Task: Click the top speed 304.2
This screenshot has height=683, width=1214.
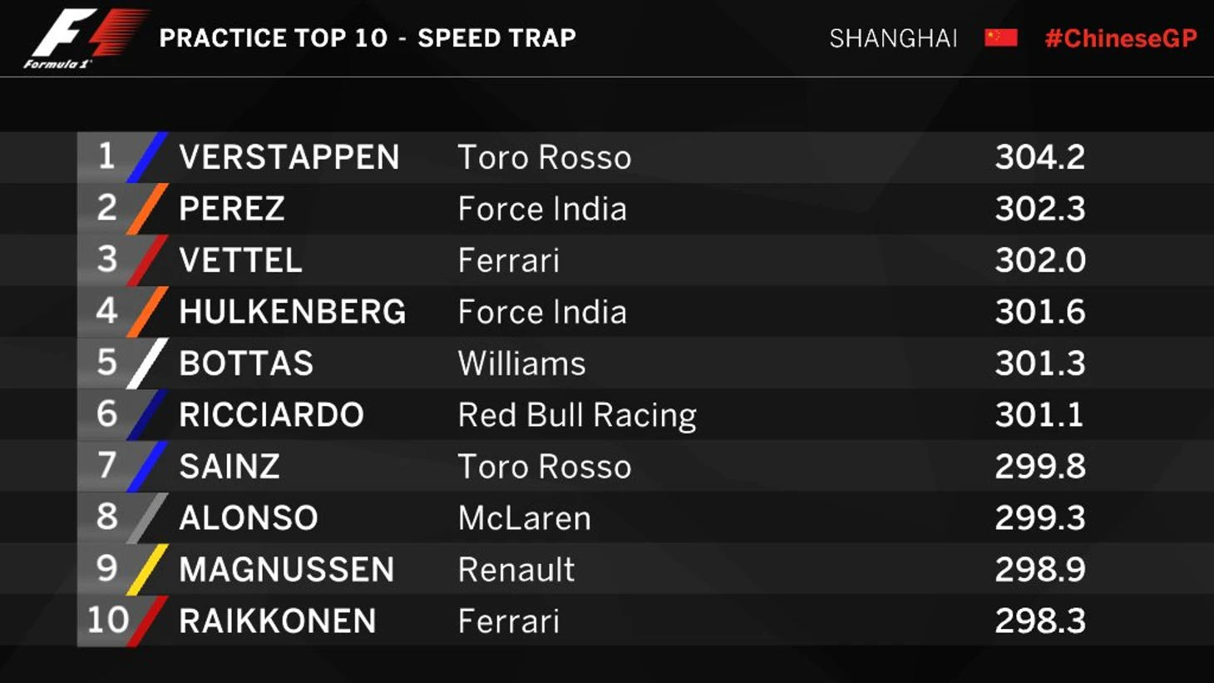Action: tap(1039, 157)
